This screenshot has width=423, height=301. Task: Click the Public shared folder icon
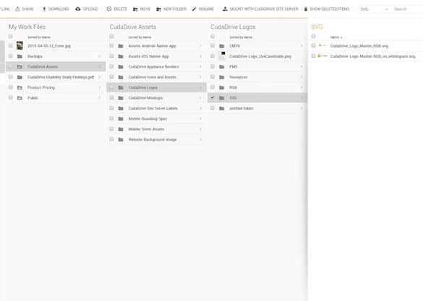[20, 98]
